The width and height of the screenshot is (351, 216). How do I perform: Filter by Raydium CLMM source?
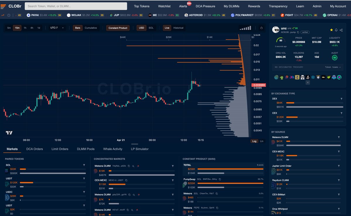point(339,180)
